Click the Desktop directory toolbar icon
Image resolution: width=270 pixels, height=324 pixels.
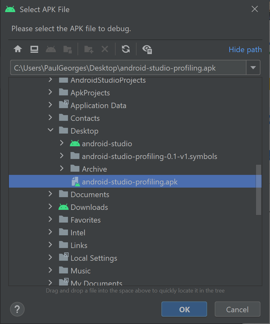click(34, 49)
